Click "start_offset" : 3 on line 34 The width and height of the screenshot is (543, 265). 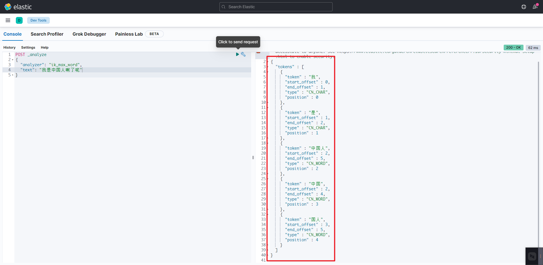tap(307, 225)
